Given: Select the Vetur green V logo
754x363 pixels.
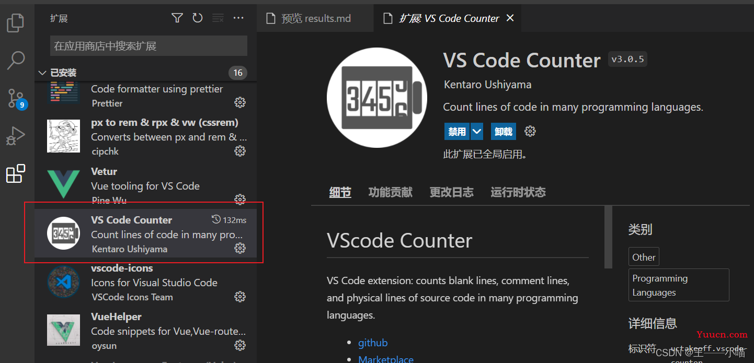Looking at the screenshot, I should coord(63,184).
